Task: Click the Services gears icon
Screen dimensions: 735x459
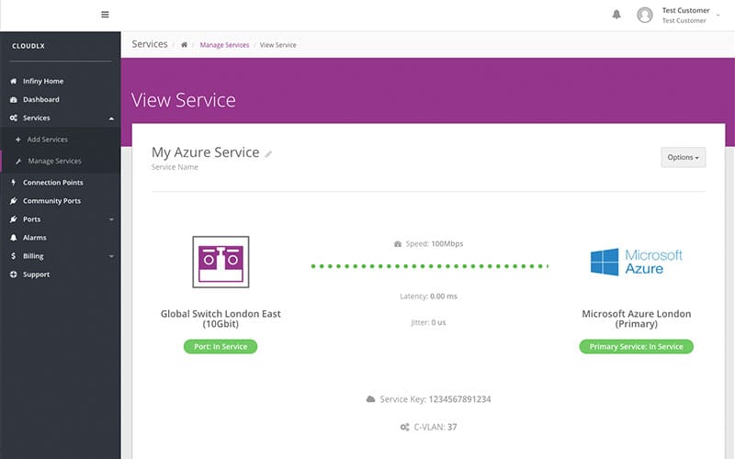Action: coord(14,118)
